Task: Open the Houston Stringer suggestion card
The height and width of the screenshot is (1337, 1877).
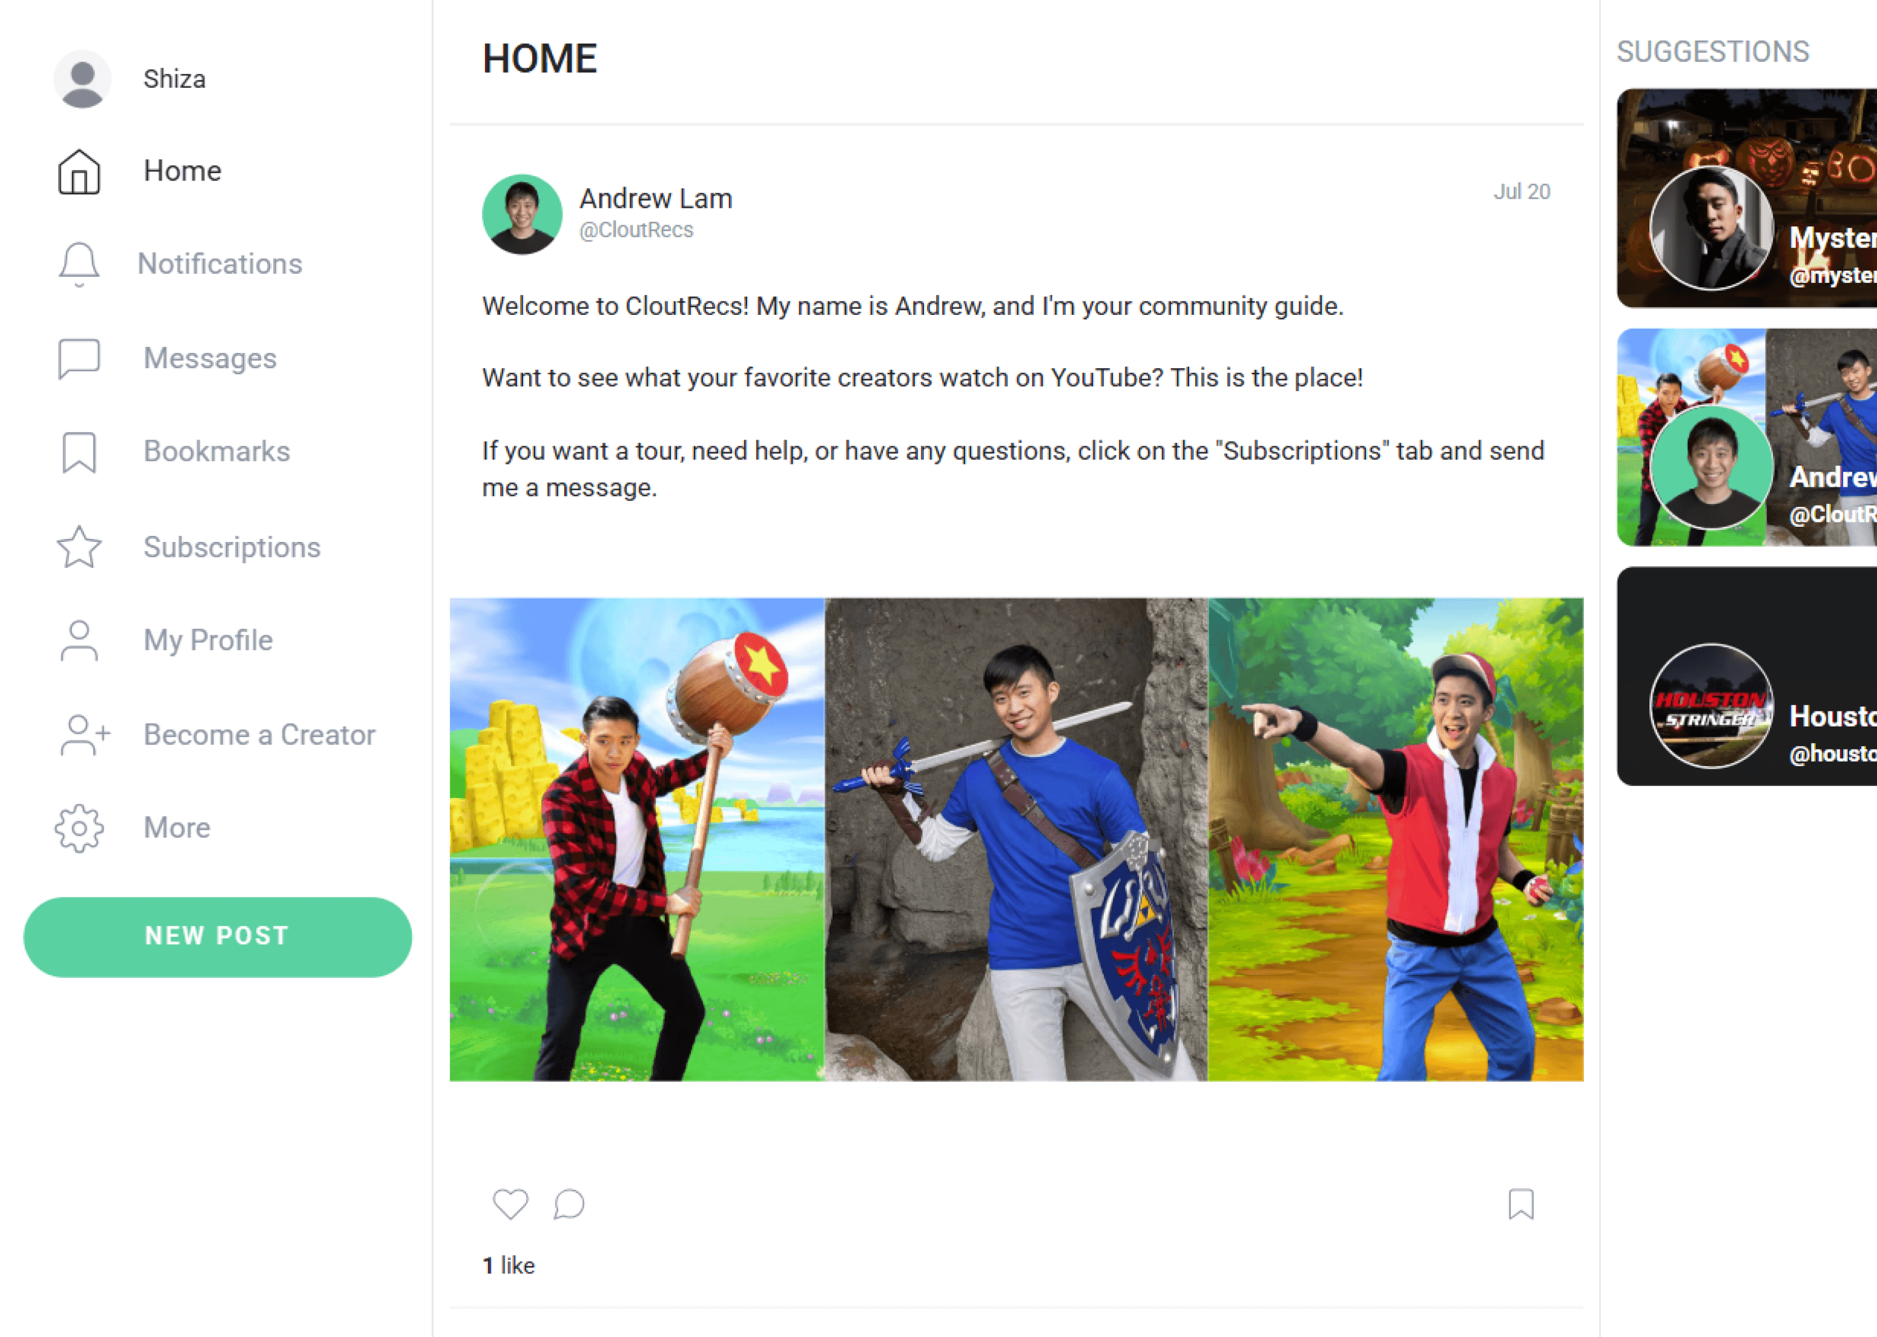Action: click(1746, 676)
